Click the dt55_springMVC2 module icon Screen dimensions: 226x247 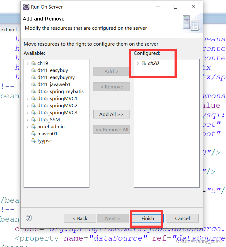tap(33, 105)
